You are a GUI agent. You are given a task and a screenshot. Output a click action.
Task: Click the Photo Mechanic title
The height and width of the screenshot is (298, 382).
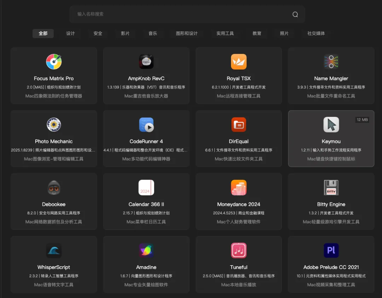pos(54,141)
